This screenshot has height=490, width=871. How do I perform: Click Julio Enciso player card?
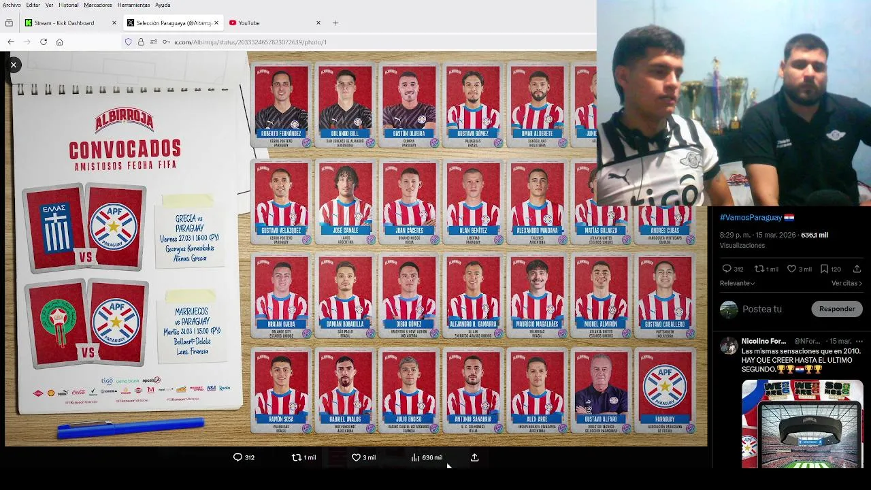coord(409,391)
